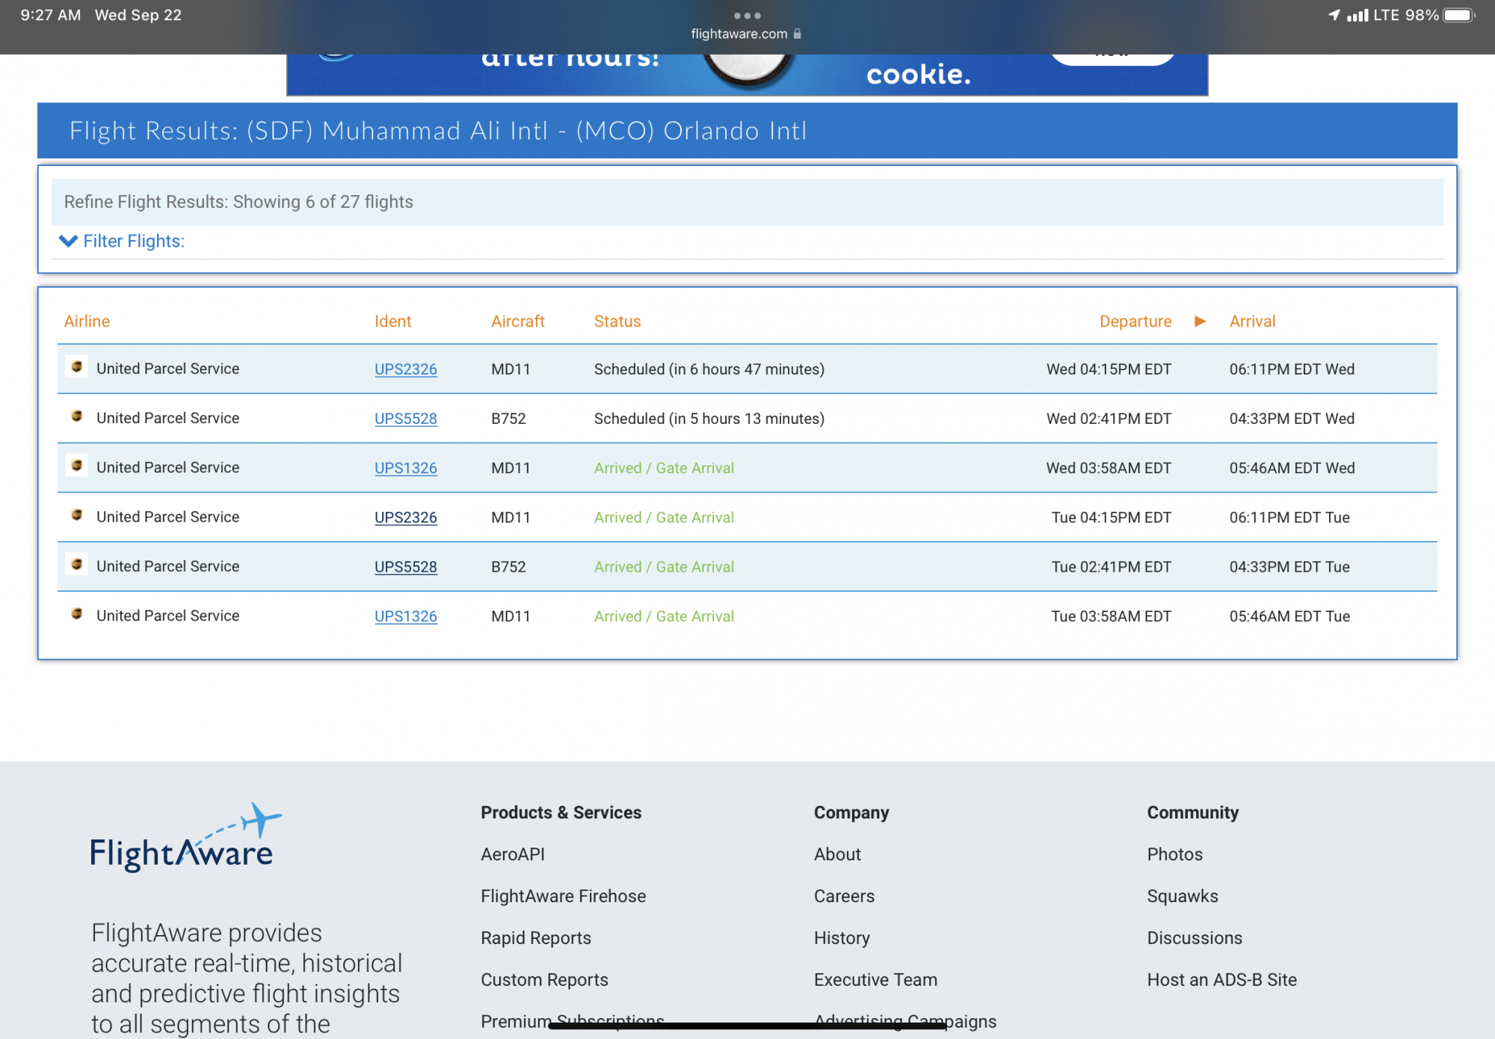The width and height of the screenshot is (1495, 1039).
Task: Sort by Arrival column header
Action: point(1253,321)
